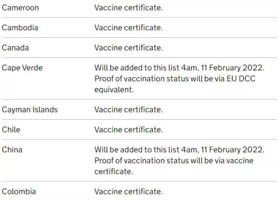Select the Colombia row label
Viewport: 278px width, 201px height.
pos(19,191)
